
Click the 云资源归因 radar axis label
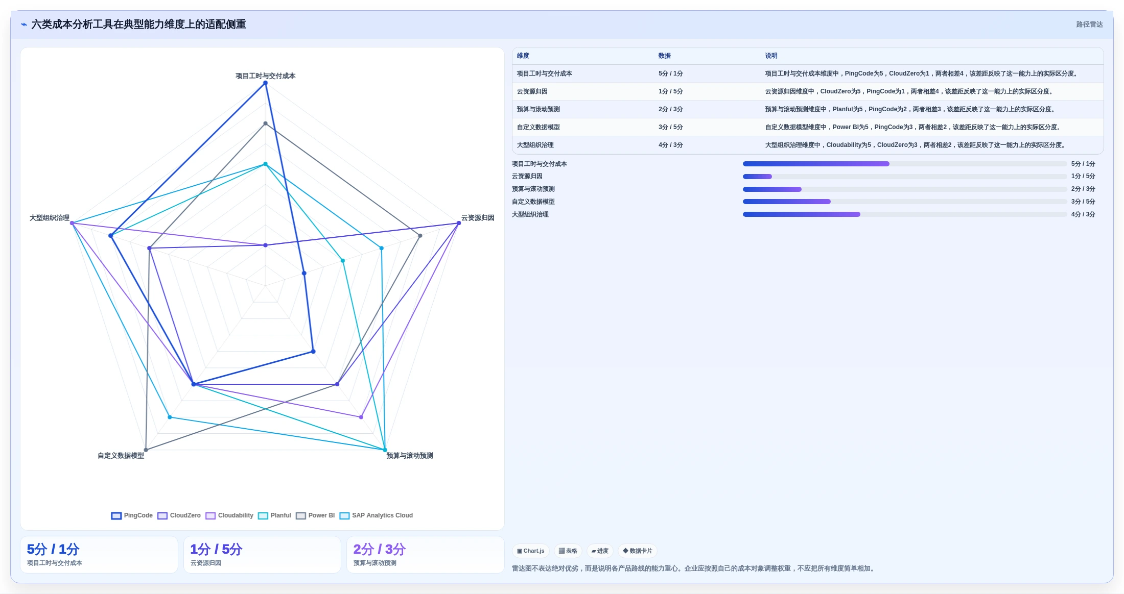click(478, 218)
